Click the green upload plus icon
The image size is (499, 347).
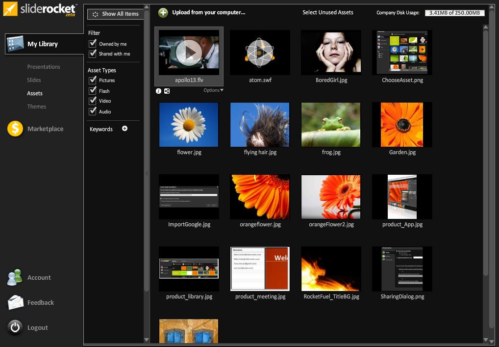[163, 13]
